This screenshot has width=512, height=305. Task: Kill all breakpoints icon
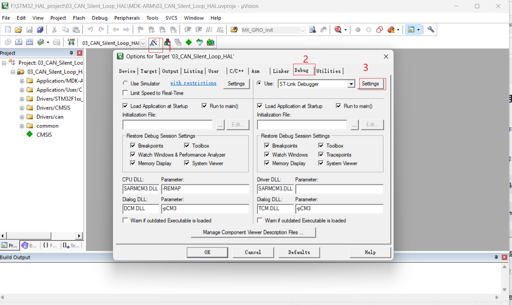(x=391, y=30)
